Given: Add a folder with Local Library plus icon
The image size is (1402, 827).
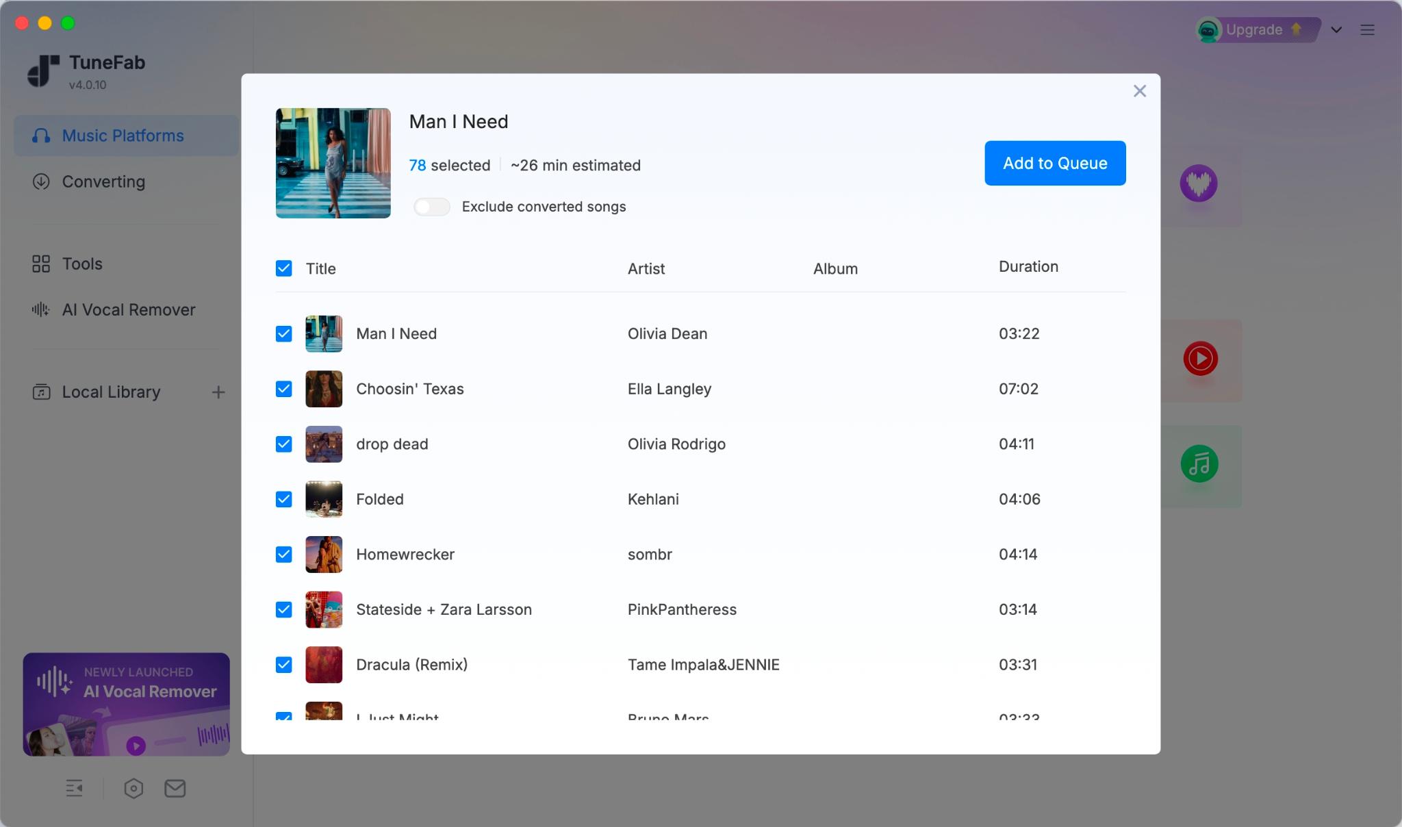Looking at the screenshot, I should tap(218, 392).
